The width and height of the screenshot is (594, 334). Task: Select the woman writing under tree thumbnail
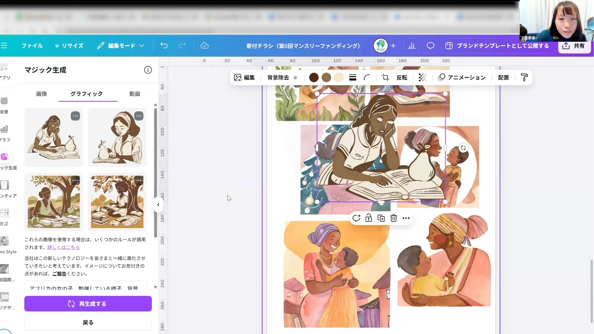click(54, 202)
